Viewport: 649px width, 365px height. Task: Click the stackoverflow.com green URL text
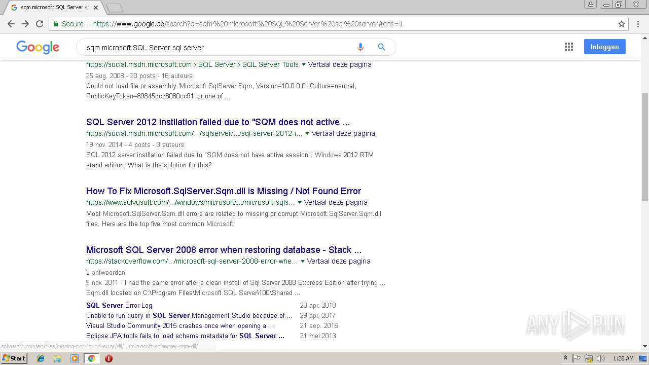click(192, 261)
